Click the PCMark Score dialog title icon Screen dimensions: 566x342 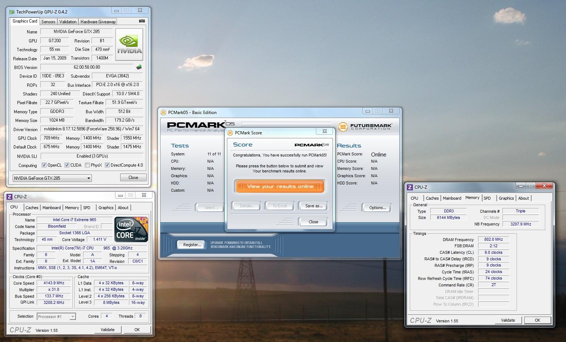(230, 133)
